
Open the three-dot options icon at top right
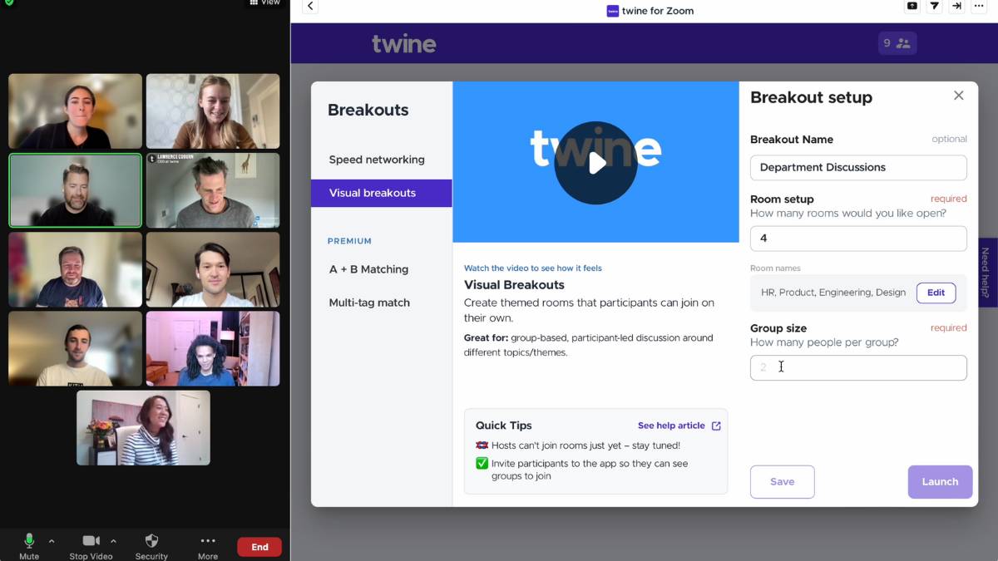pos(979,6)
